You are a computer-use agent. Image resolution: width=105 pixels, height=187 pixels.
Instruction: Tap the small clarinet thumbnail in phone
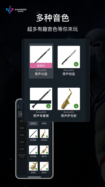point(33,133)
